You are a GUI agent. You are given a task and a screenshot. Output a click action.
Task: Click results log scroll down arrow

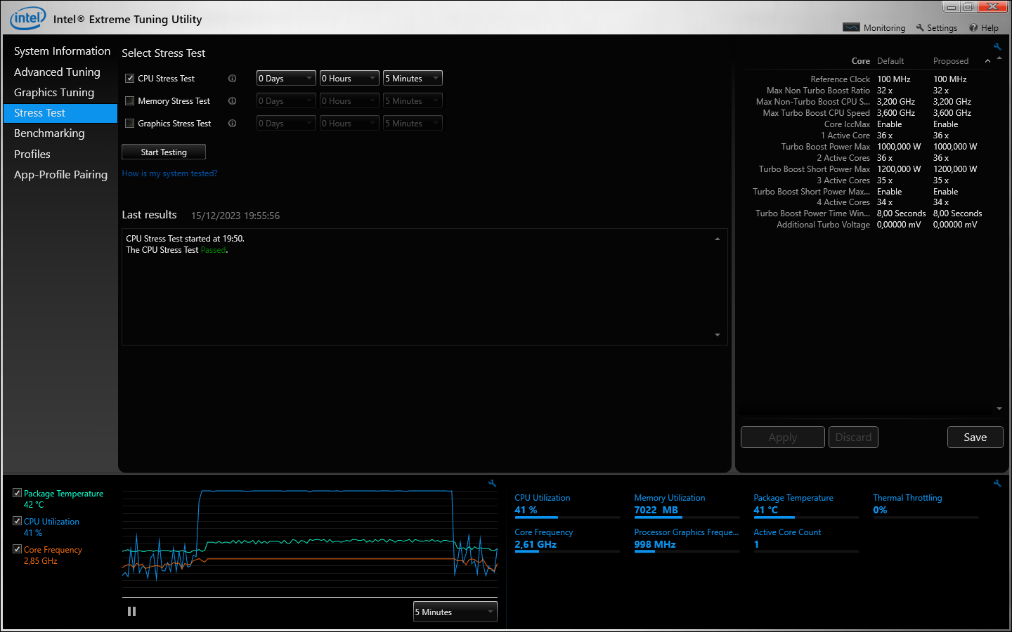tap(718, 335)
